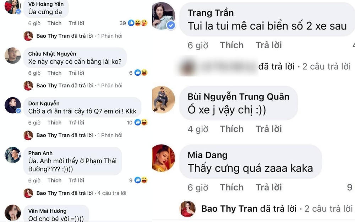Open Trang Trần's verified profile picture
This screenshot has height=222, width=355.
163,16
